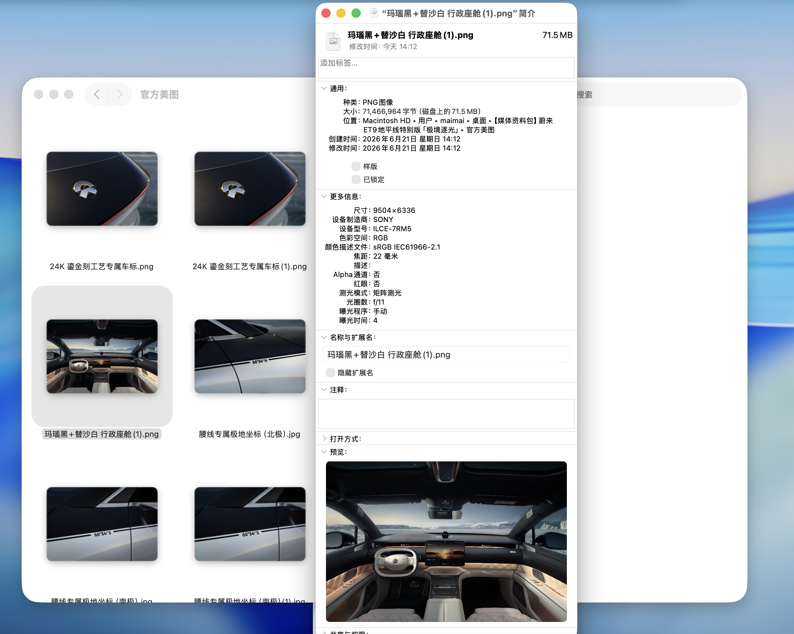Viewport: 794px width, 634px height.
Task: Click the 颜色描述文件 value sRGB IEC61966-2.1
Action: pyautogui.click(x=406, y=247)
